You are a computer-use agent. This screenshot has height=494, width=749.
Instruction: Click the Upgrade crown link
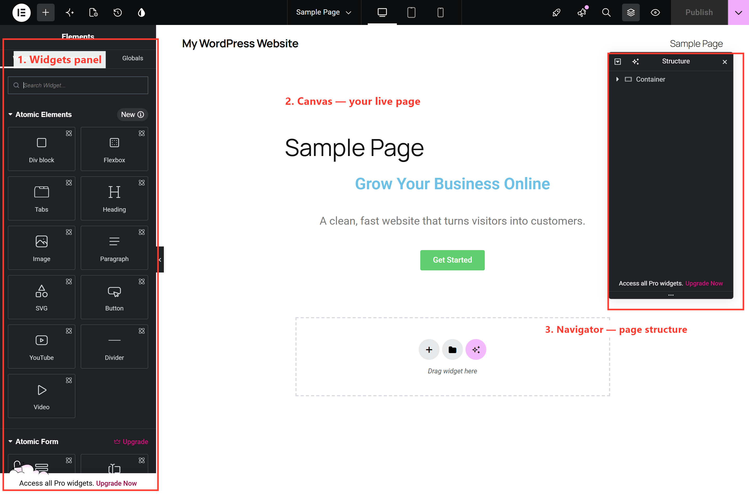tap(131, 441)
